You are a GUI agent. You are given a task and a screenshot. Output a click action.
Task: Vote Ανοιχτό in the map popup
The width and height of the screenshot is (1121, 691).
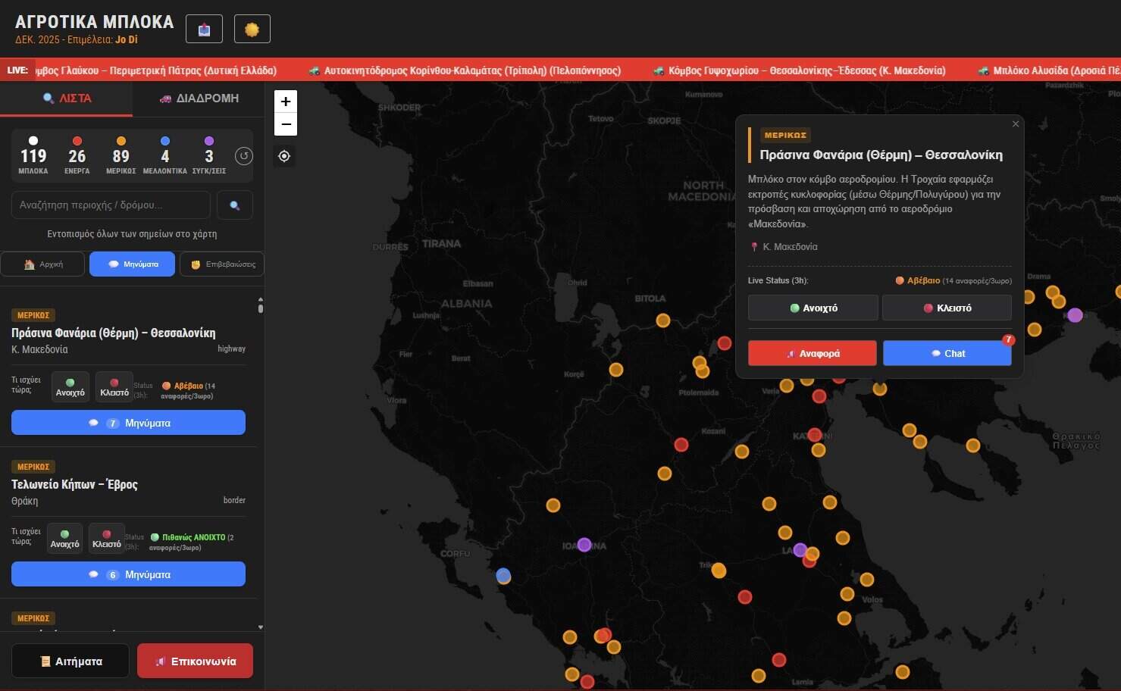[813, 308]
